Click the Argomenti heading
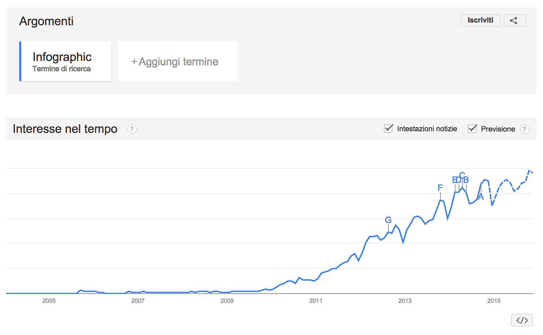Screen dimensions: 543x335 (x=46, y=21)
